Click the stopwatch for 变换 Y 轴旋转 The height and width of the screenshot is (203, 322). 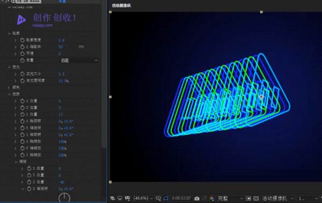click(x=23, y=128)
